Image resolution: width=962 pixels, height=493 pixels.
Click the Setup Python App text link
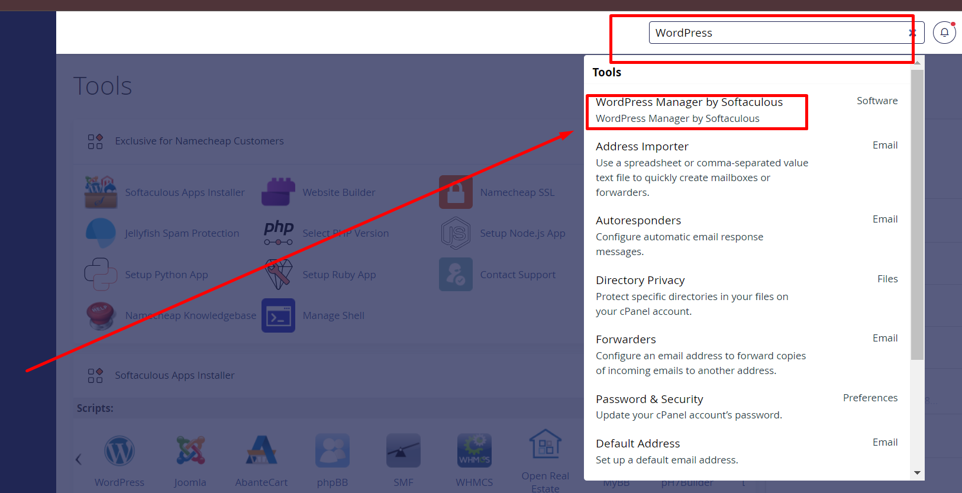point(166,275)
